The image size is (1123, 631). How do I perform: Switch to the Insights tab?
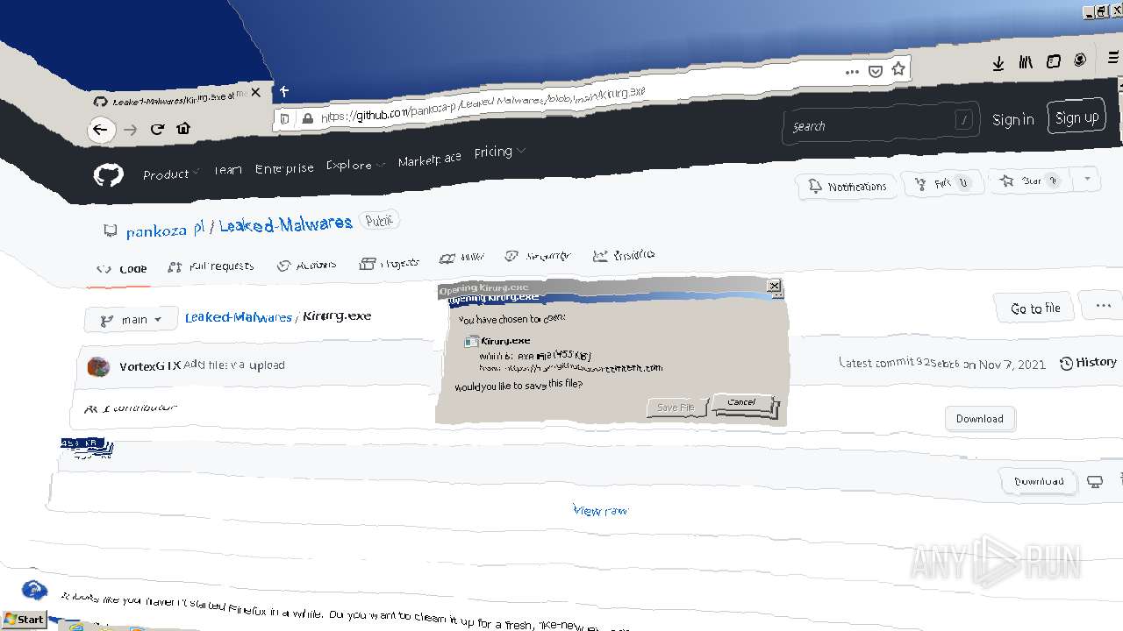(x=623, y=255)
